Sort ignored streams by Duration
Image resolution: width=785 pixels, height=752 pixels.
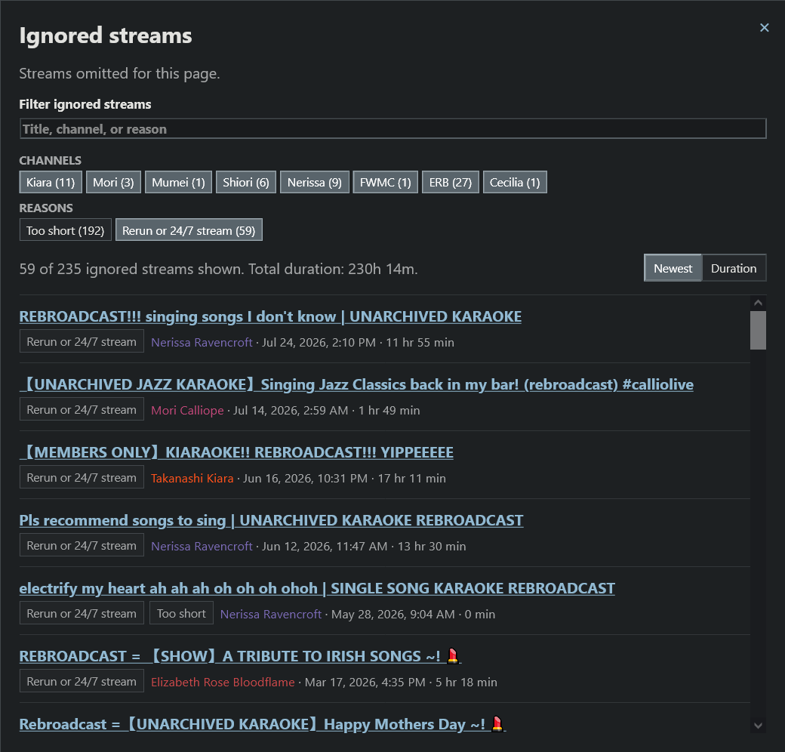(734, 268)
